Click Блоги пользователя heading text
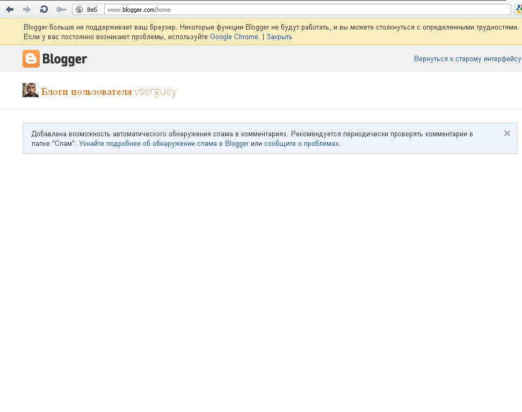This screenshot has height=412, width=522. [x=86, y=92]
